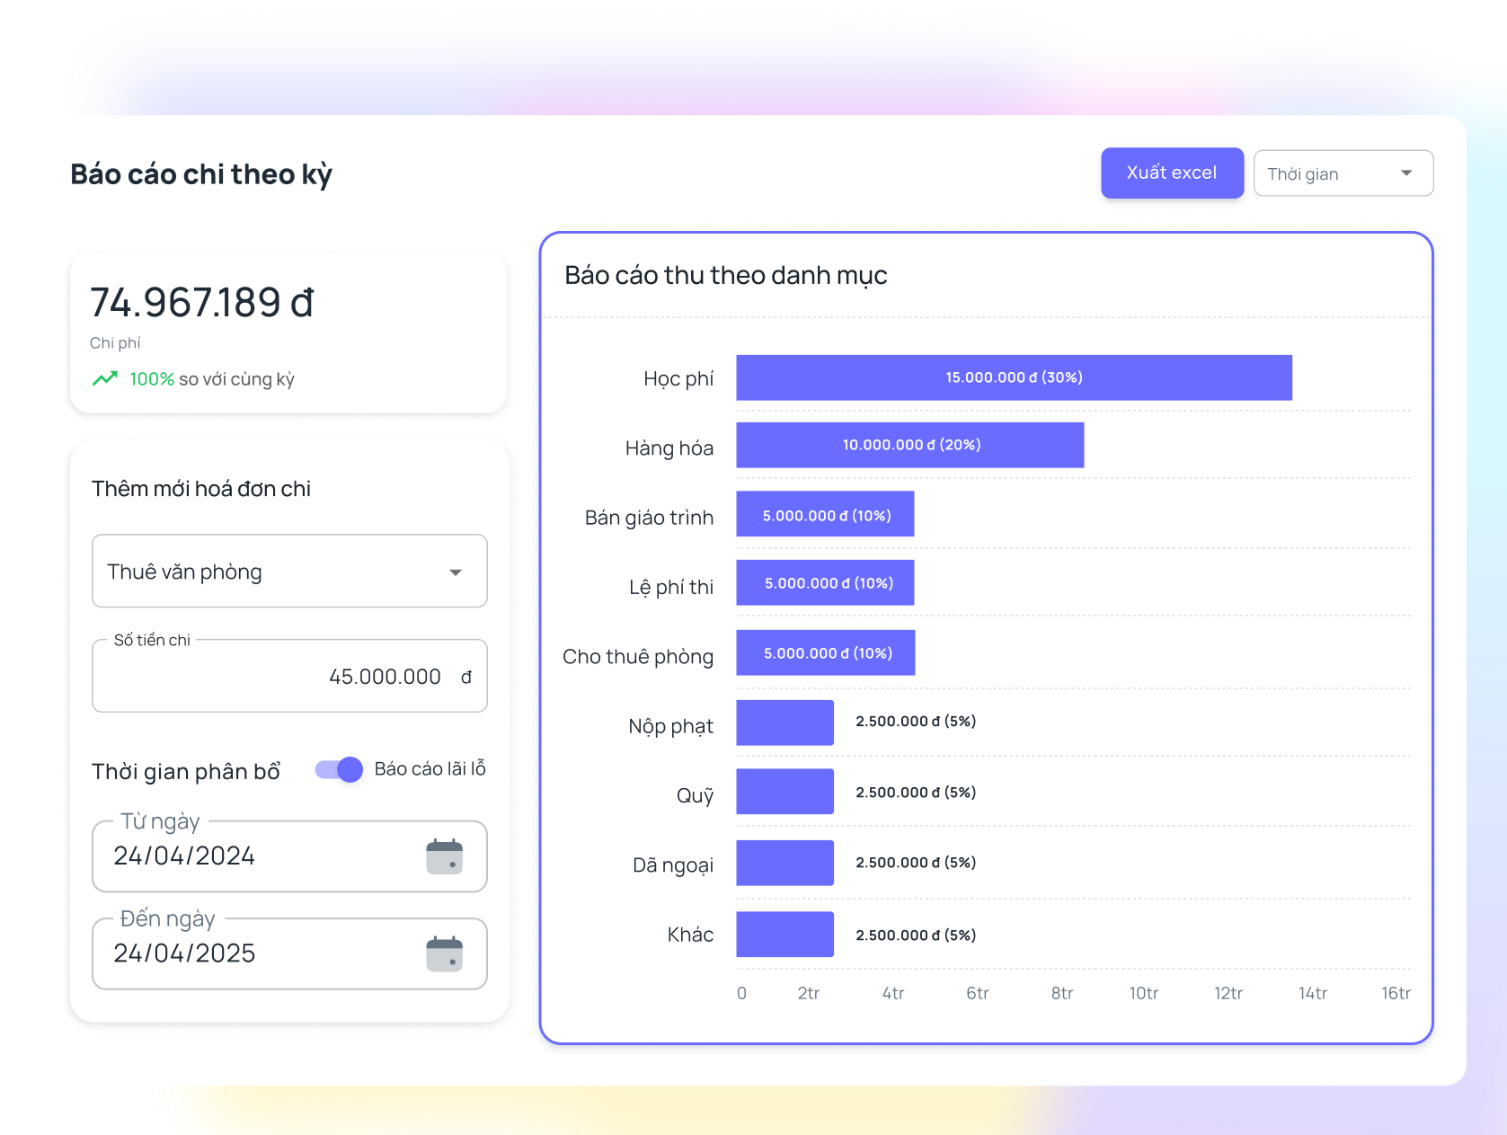
Task: Open the calendar picker for Đến ngày
Action: (x=444, y=953)
